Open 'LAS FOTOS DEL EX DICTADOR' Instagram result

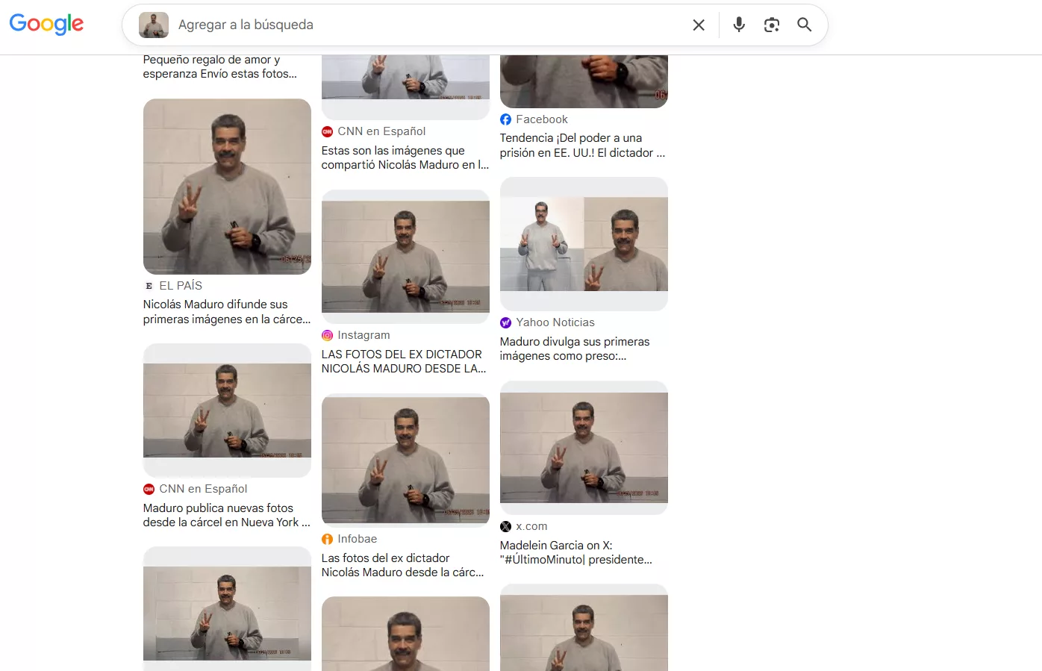tap(404, 361)
